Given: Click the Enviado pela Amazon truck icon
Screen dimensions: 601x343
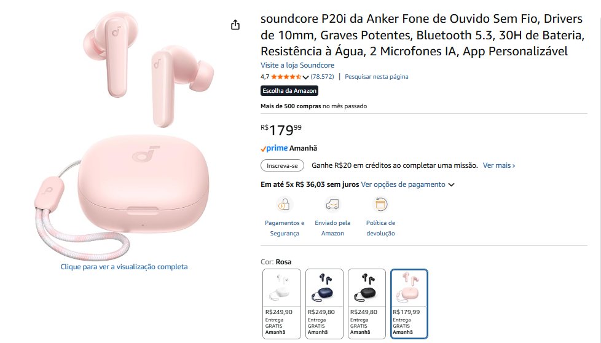Looking at the screenshot, I should [x=332, y=204].
